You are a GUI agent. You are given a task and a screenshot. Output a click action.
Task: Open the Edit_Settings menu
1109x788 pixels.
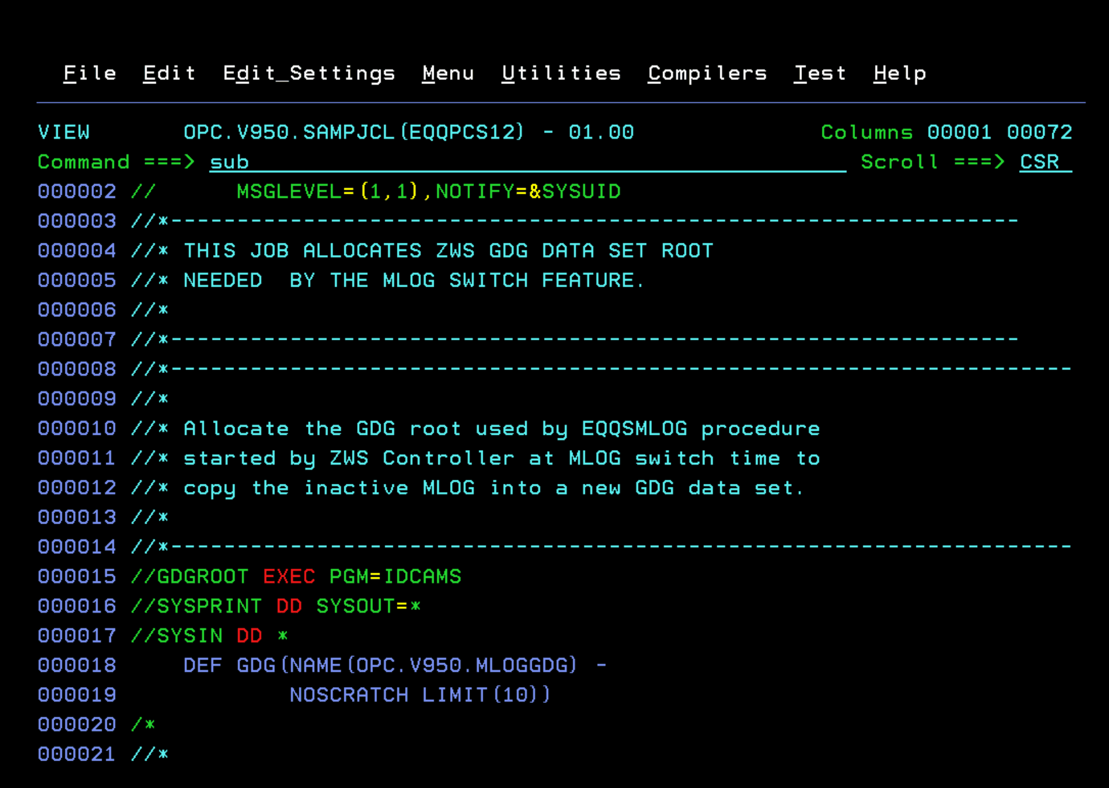(309, 73)
